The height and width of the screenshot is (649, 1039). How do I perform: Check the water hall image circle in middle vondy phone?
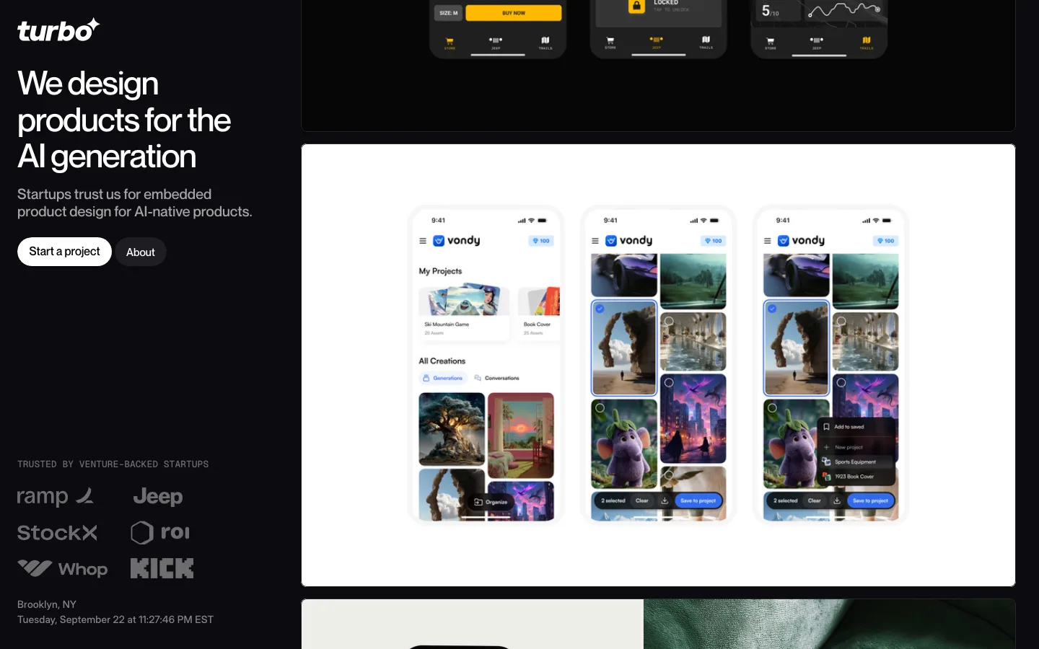tap(669, 322)
